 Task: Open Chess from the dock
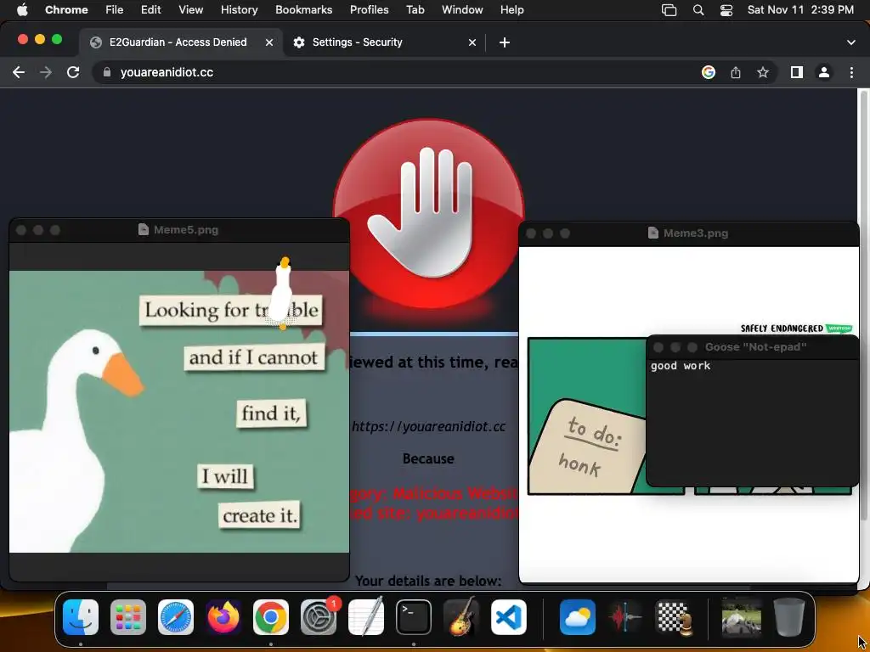tap(673, 617)
